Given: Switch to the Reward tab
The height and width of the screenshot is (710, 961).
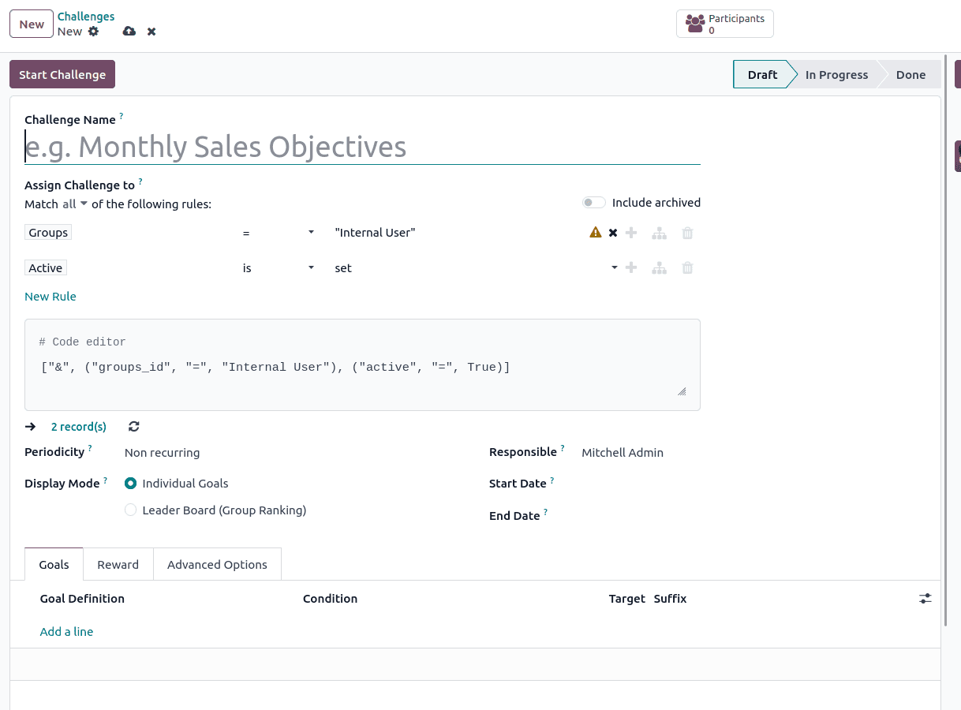Looking at the screenshot, I should (x=118, y=564).
